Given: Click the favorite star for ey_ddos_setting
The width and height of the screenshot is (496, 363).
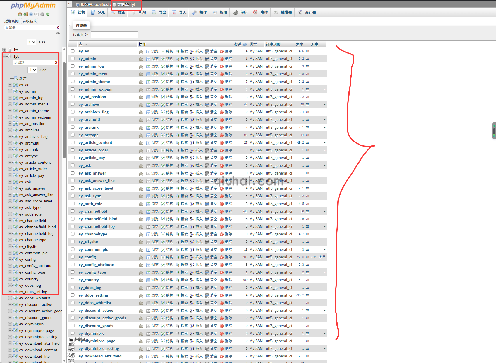Looking at the screenshot, I should 141,295.
